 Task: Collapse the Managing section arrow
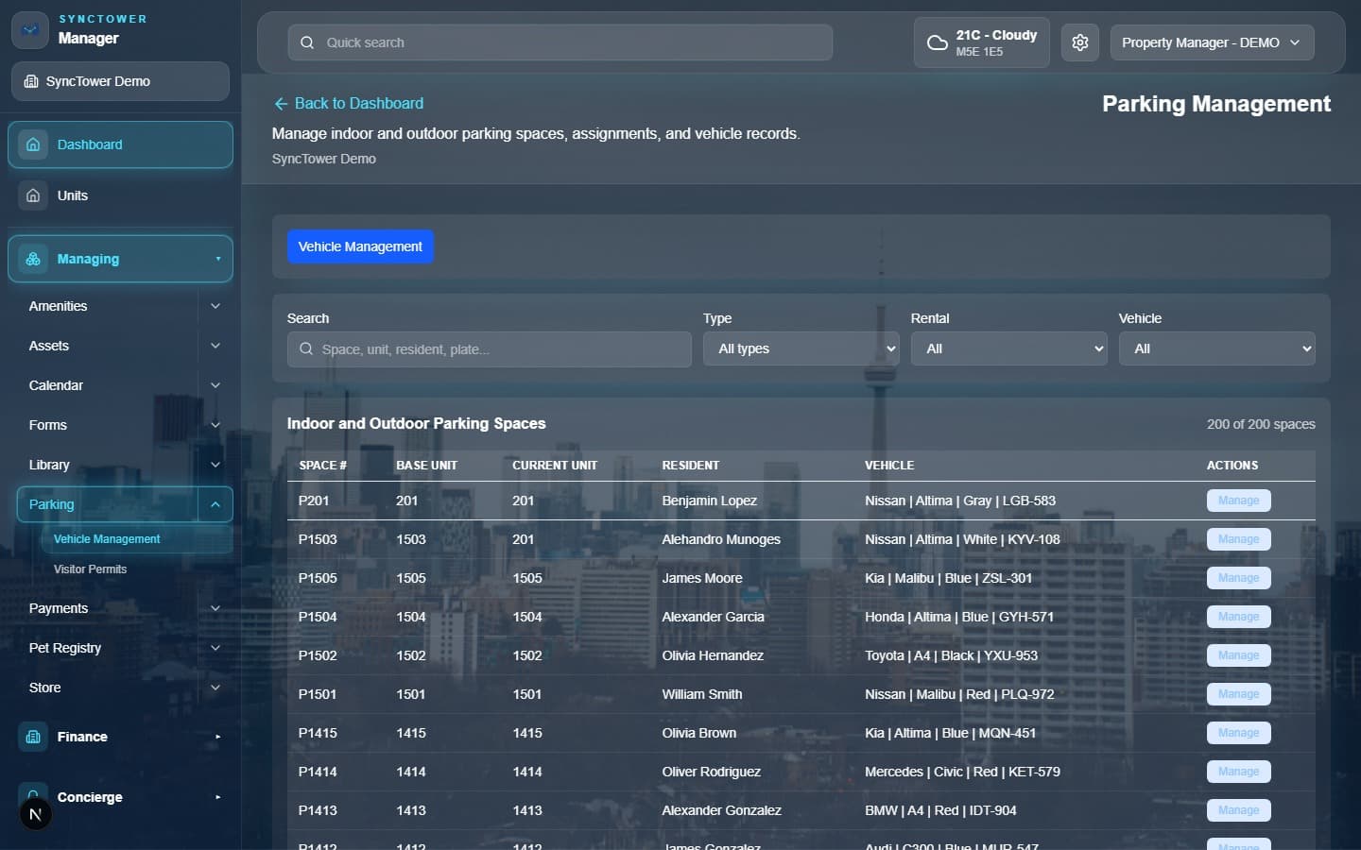218,259
